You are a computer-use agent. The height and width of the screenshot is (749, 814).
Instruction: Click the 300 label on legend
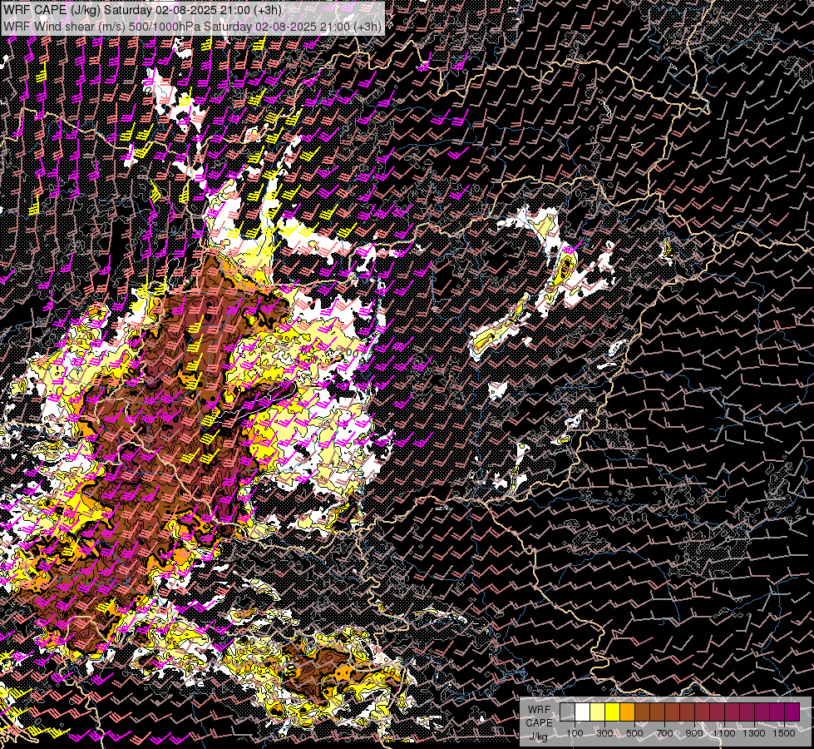[604, 733]
